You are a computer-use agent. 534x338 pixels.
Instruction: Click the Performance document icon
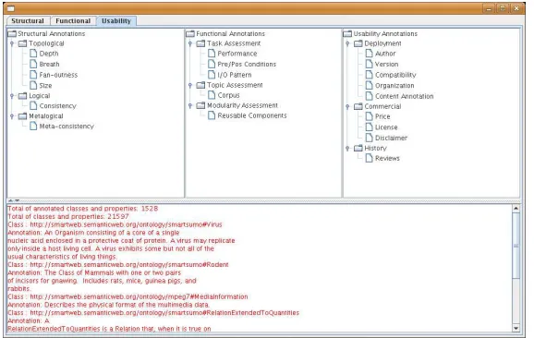click(212, 54)
